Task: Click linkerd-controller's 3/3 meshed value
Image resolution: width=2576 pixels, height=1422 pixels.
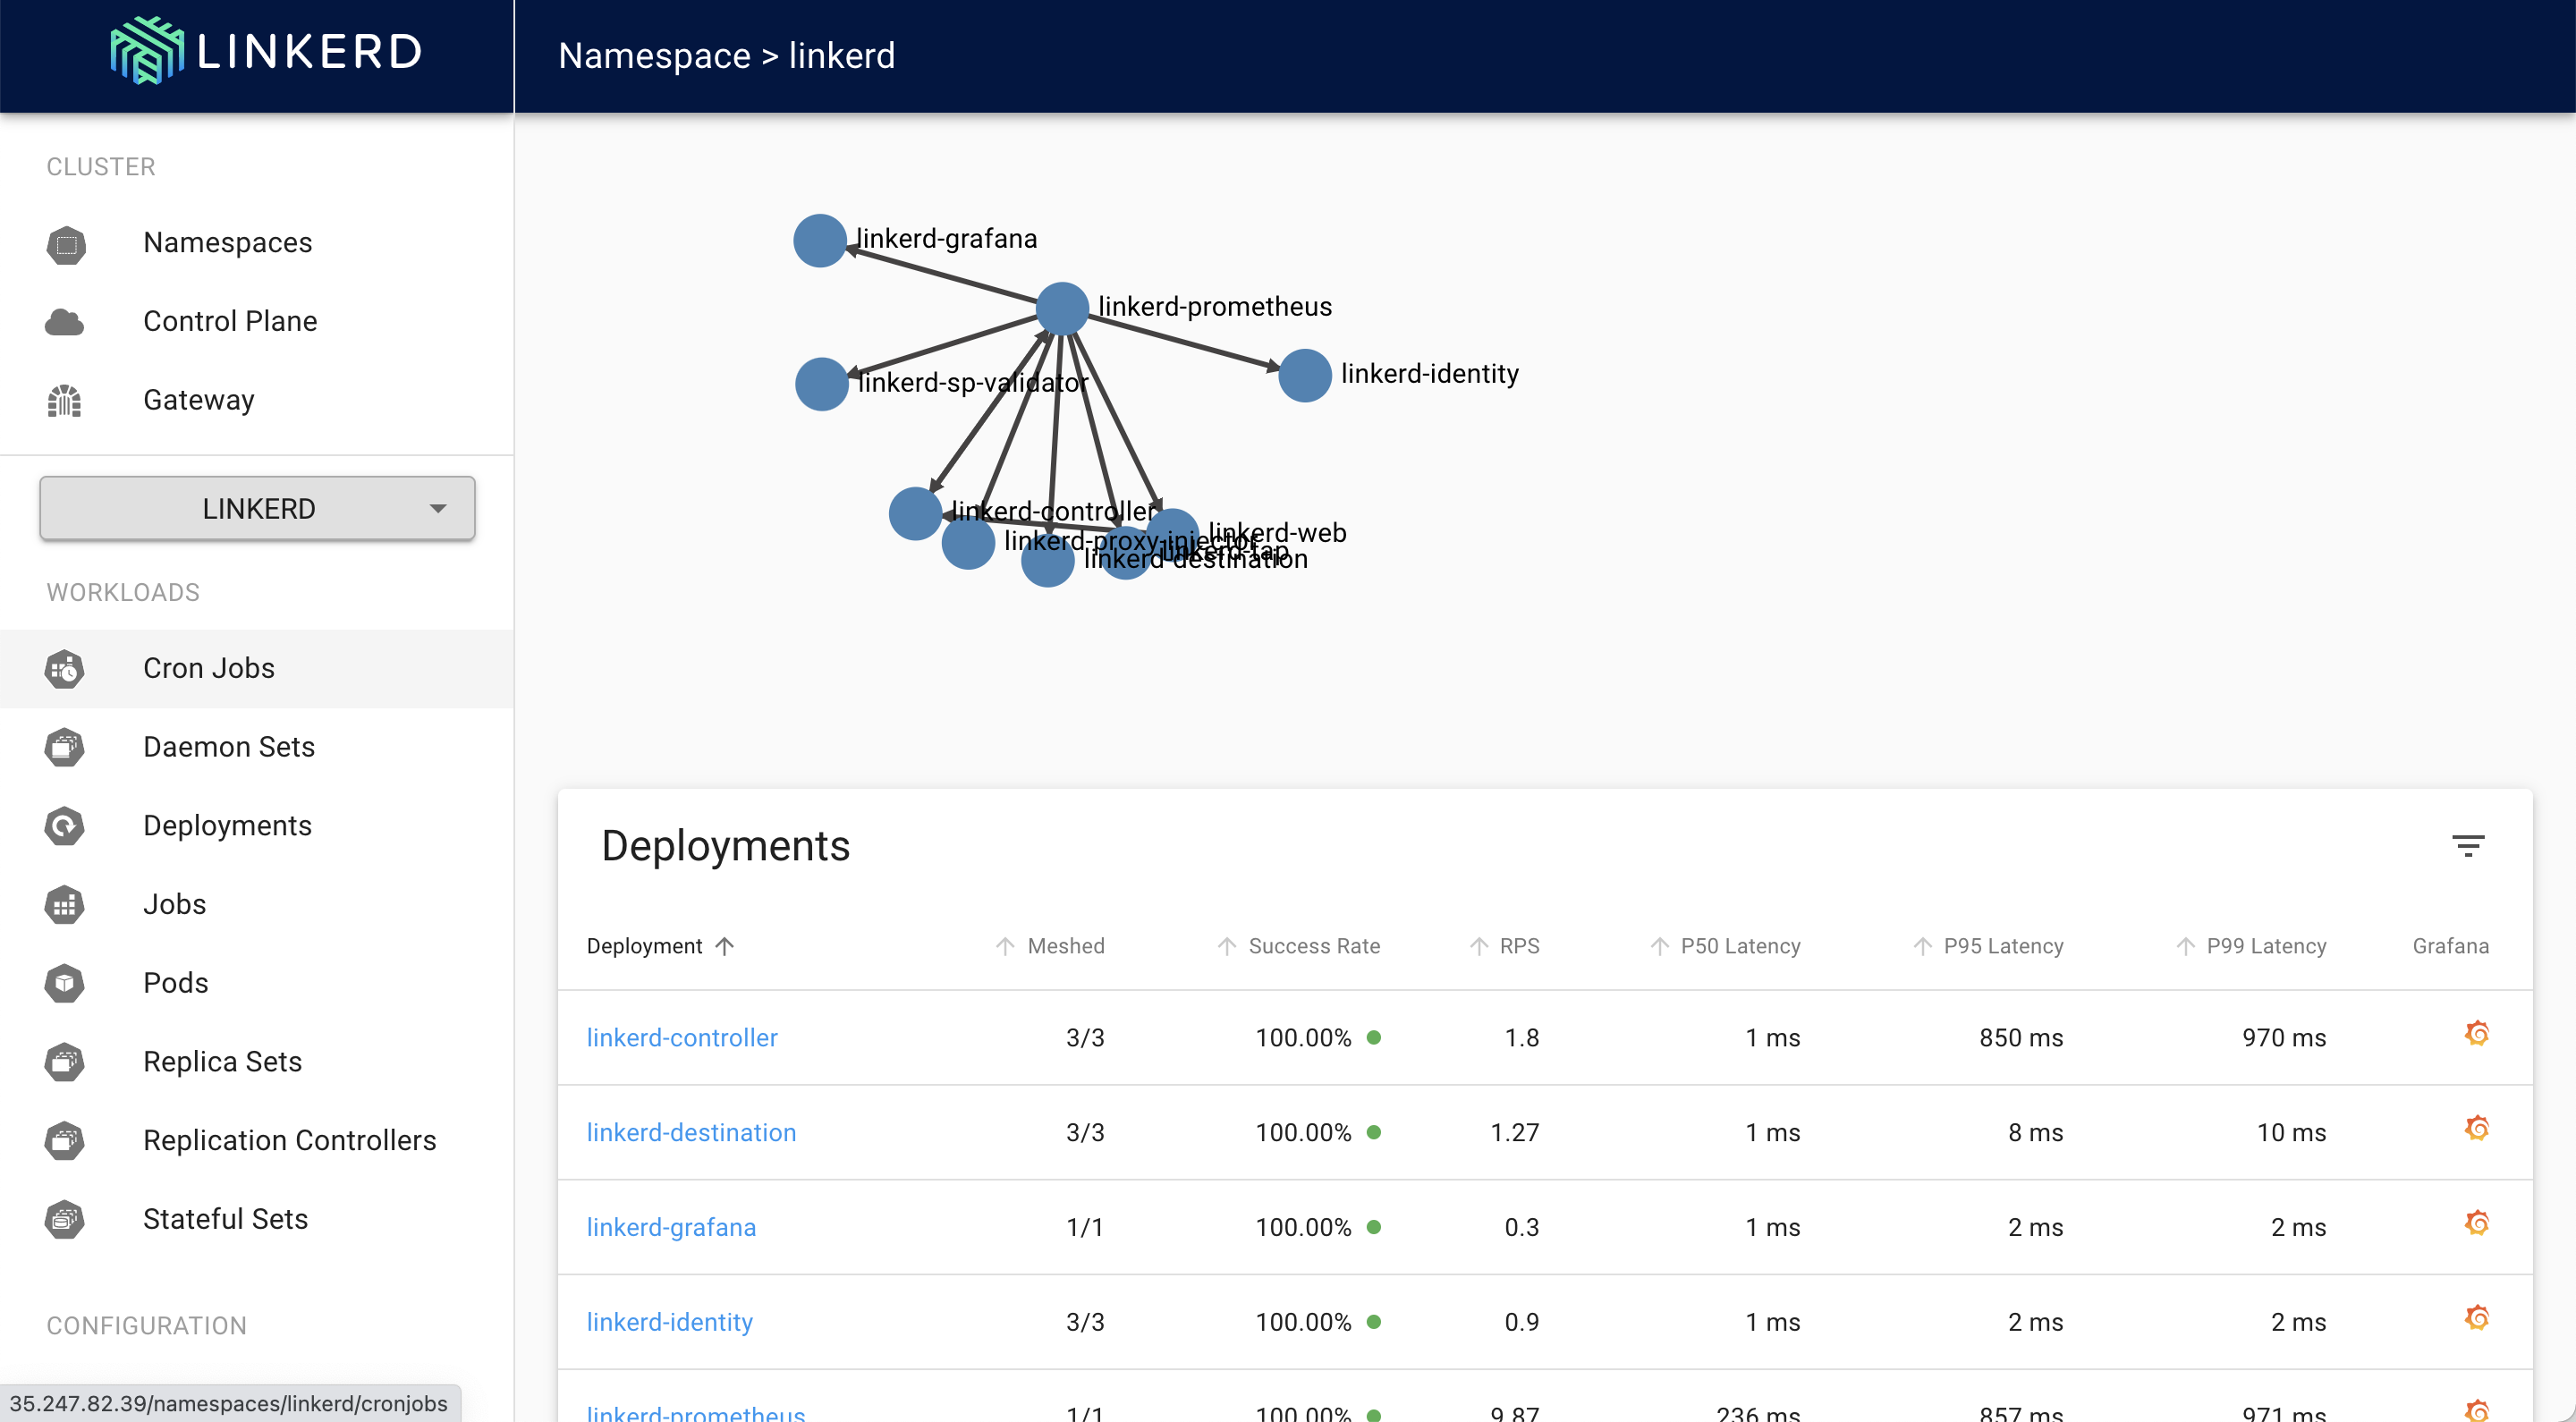Action: tap(1085, 1038)
